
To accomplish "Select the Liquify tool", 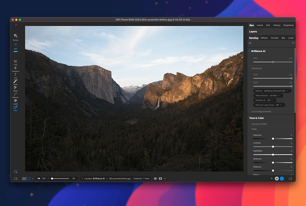I will click(x=15, y=102).
